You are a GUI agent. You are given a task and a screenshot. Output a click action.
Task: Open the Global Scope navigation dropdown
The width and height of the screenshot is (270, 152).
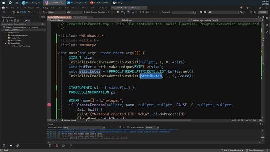[x=154, y=20]
